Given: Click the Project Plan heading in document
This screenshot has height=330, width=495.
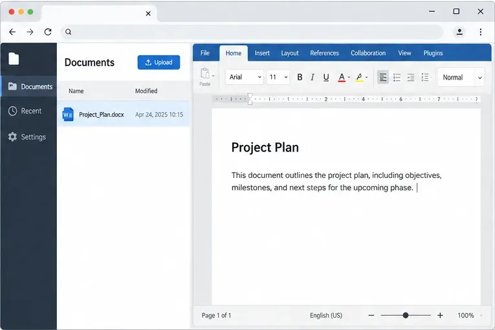Looking at the screenshot, I should 265,148.
